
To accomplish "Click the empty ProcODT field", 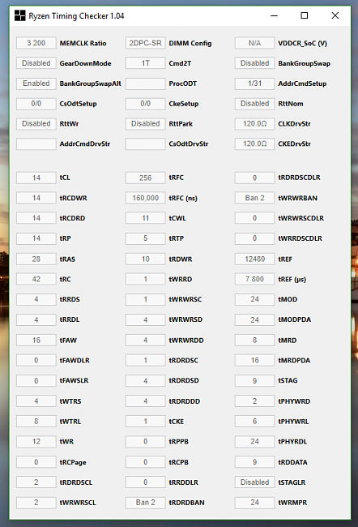I will point(146,84).
